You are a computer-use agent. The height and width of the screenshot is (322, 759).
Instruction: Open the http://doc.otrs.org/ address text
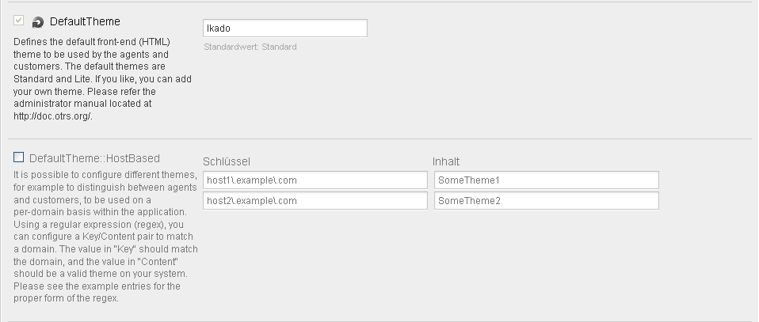[x=53, y=116]
